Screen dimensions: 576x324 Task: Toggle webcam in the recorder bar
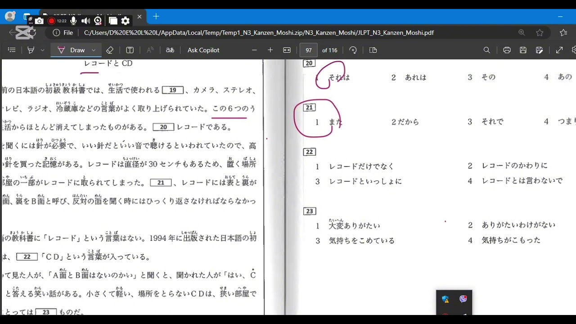point(98,21)
